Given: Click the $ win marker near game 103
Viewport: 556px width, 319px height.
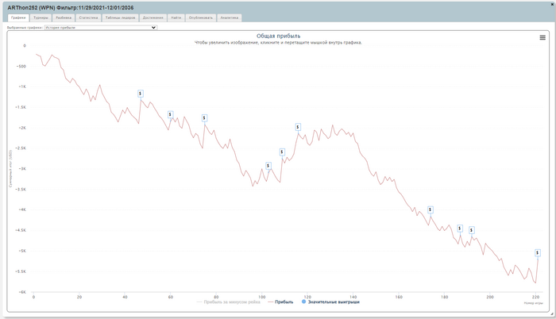Looking at the screenshot, I should [268, 166].
